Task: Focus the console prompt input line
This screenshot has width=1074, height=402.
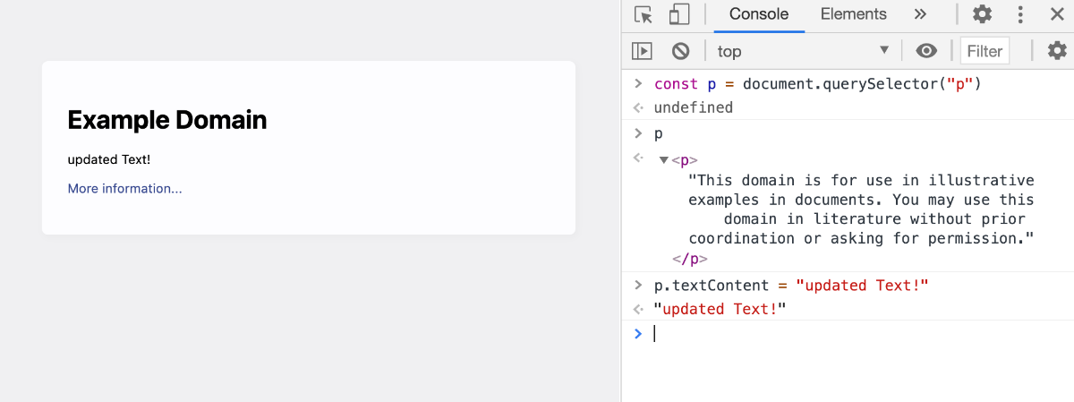Action: point(848,333)
